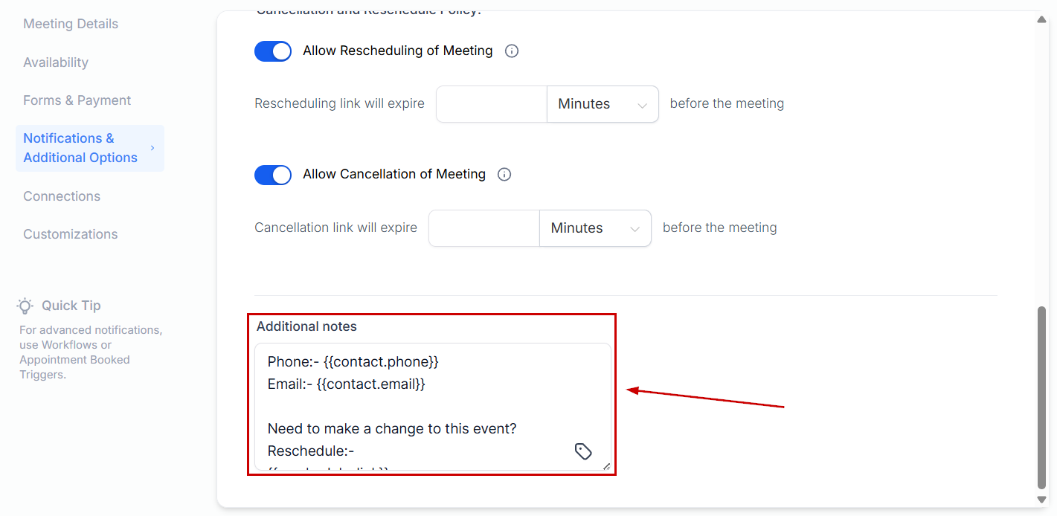Click the vertical scrollbar thumb
The height and width of the screenshot is (516, 1057).
1041,398
